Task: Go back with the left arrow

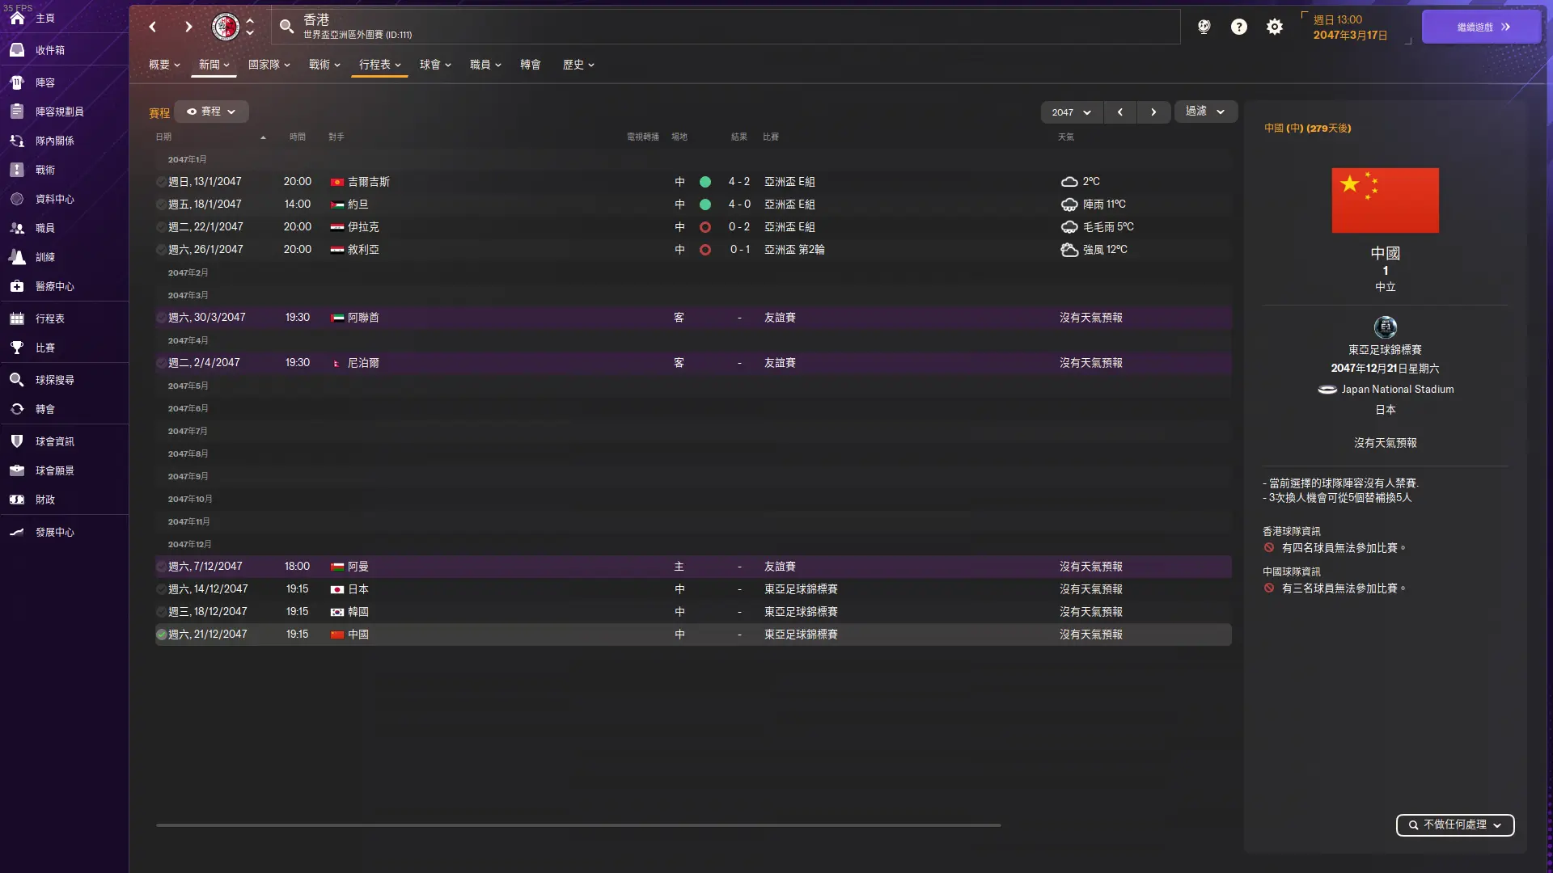Action: click(153, 27)
